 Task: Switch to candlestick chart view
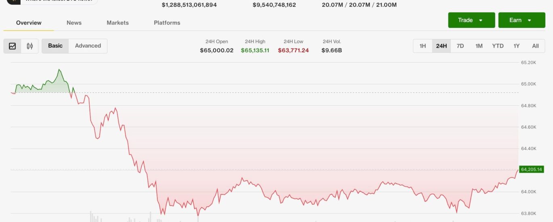click(x=29, y=46)
